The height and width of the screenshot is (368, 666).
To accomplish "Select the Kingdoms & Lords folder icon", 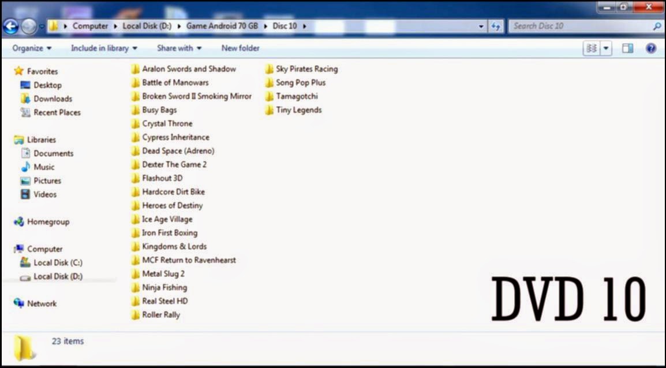I will coord(136,246).
